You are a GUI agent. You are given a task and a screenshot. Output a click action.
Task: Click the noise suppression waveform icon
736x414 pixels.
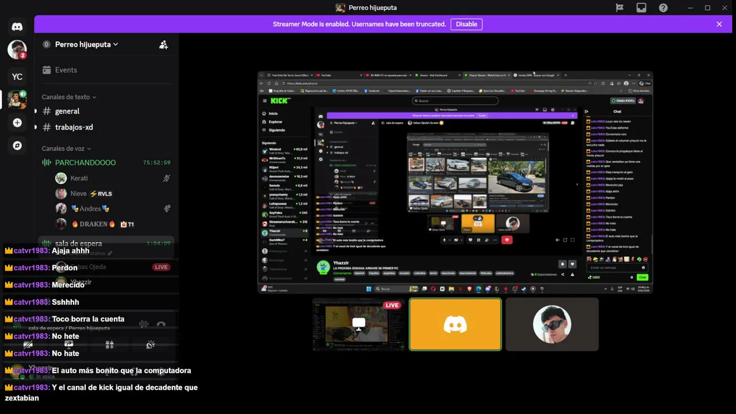144,324
